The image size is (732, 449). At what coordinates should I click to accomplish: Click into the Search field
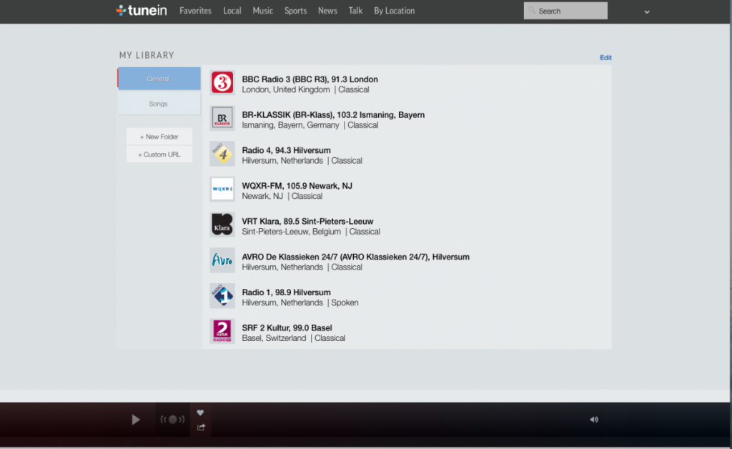(565, 11)
